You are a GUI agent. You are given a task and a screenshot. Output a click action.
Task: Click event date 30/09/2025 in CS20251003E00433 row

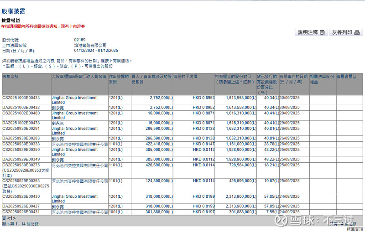coord(290,98)
